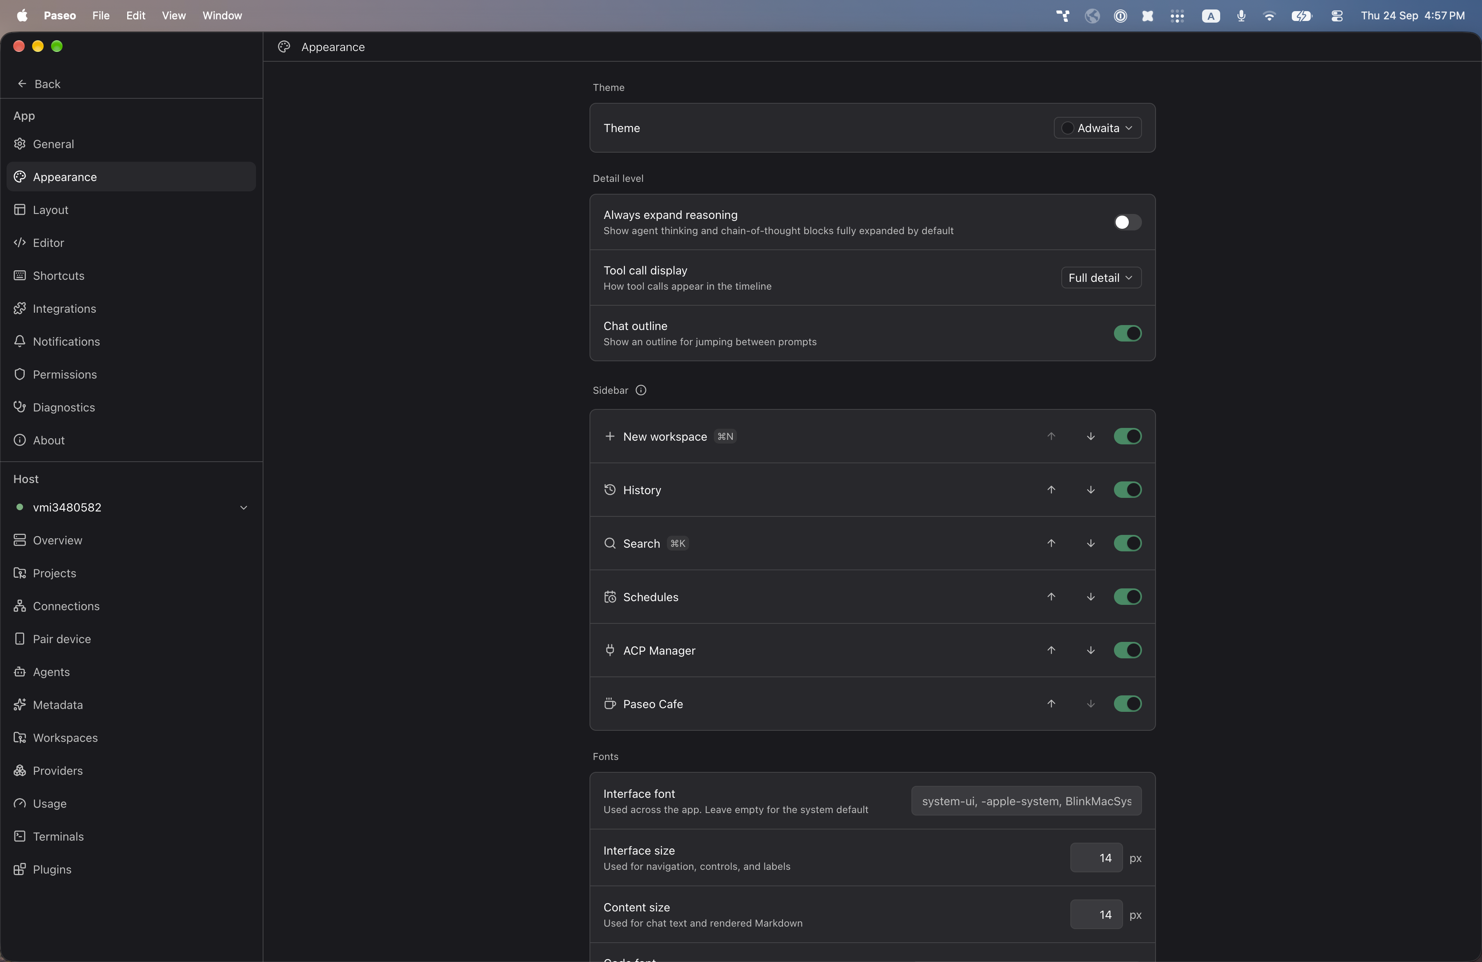
Task: Move Schedules item up with arrow
Action: 1051,597
